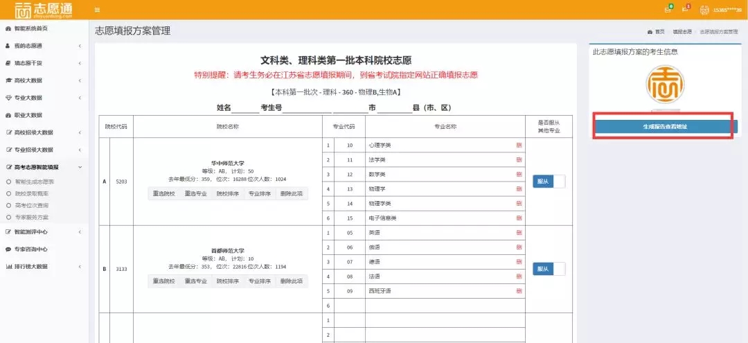Click the 志愿通 logo in top-left

click(43, 10)
